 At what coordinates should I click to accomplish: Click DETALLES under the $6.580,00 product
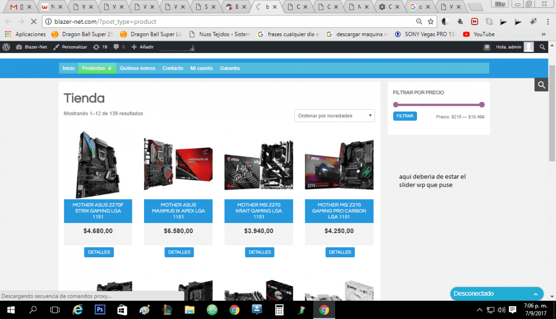coord(179,252)
